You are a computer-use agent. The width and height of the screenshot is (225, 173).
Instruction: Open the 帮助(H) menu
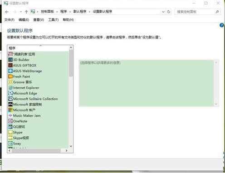(x=68, y=20)
